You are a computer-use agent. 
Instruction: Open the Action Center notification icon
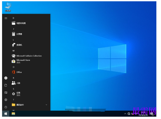pos(152,114)
